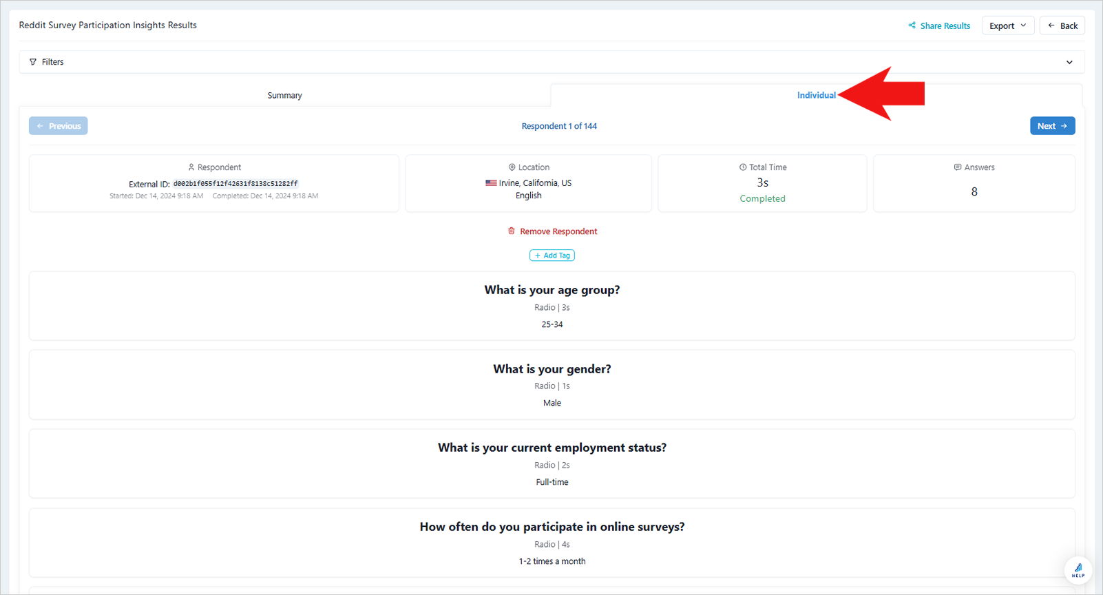Click Respondent 1 of 144 text
Screen dimensions: 1103x595
[x=559, y=126]
